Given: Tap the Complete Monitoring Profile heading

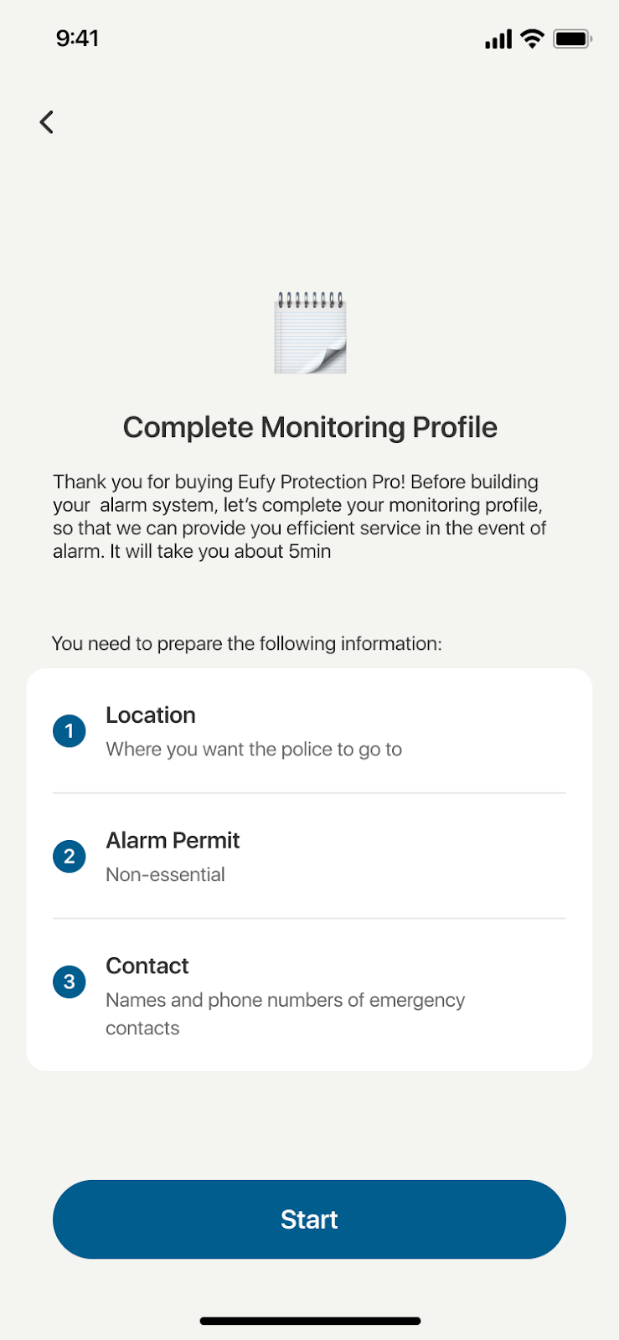Looking at the screenshot, I should click(310, 428).
